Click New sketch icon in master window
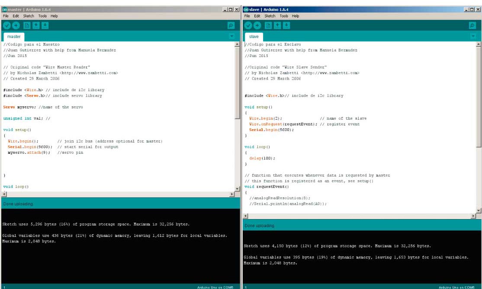The width and height of the screenshot is (482, 289). 27,25
